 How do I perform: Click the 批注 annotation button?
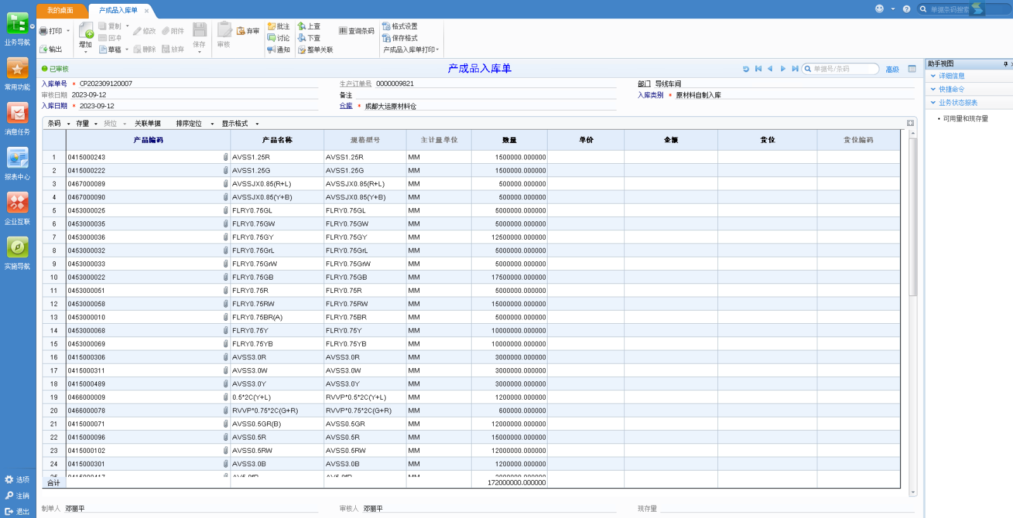(279, 27)
